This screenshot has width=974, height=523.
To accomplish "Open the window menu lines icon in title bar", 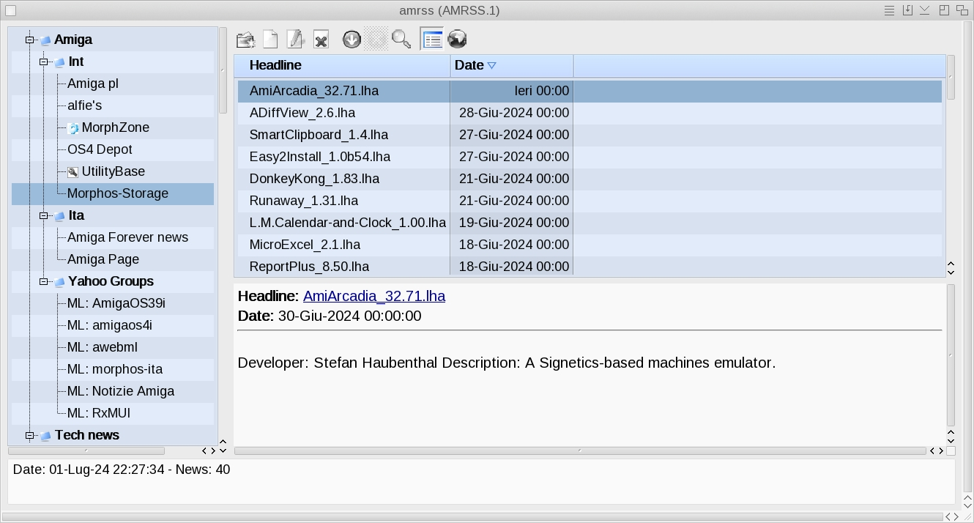I will [889, 10].
